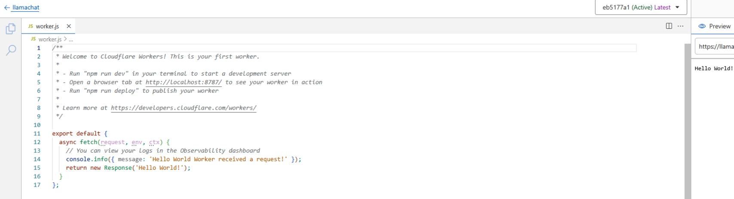Click the JS file icon in breadcrumb
Image resolution: width=734 pixels, height=199 pixels.
pyautogui.click(x=33, y=39)
